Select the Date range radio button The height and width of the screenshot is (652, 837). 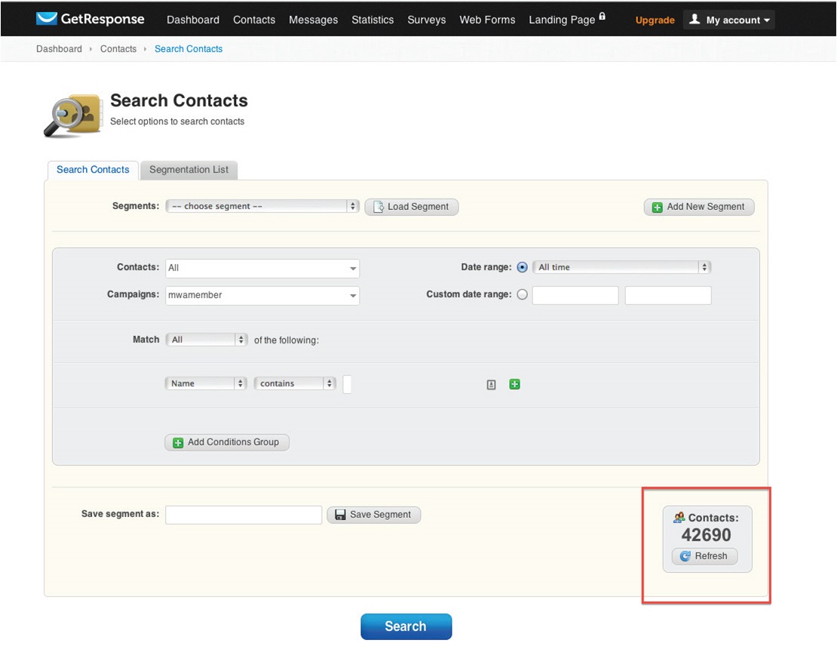[x=523, y=267]
